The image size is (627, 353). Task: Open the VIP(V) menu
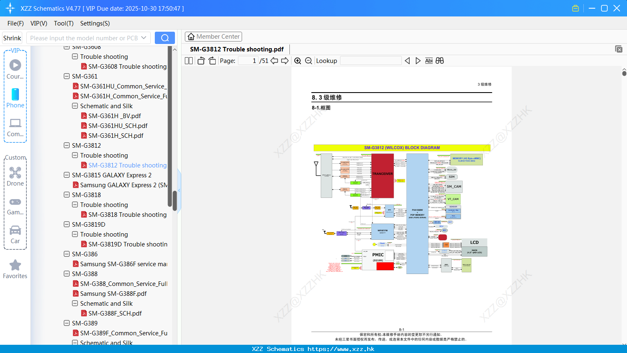coord(39,23)
